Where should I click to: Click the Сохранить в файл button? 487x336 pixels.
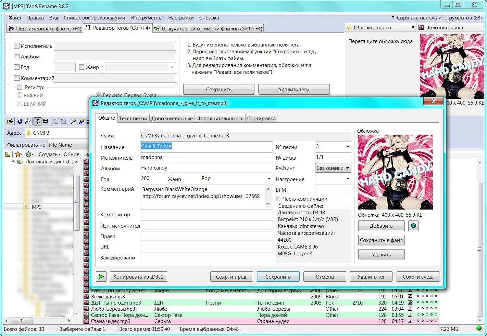[x=381, y=240]
